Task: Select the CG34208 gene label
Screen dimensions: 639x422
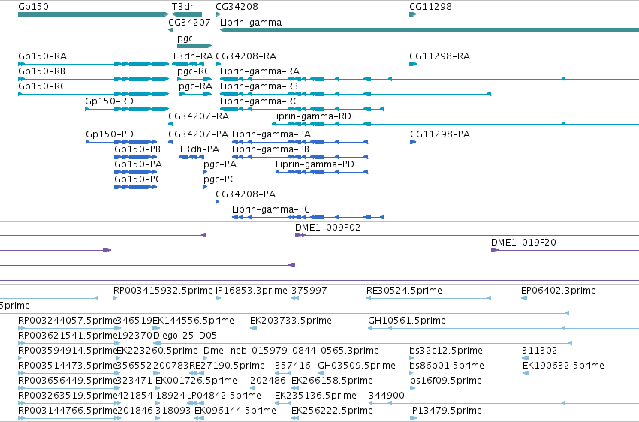Action: [237, 7]
